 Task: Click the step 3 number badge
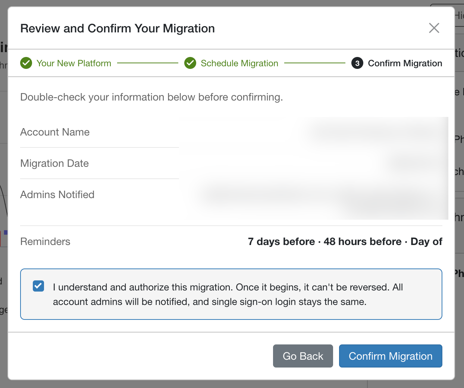pos(357,63)
